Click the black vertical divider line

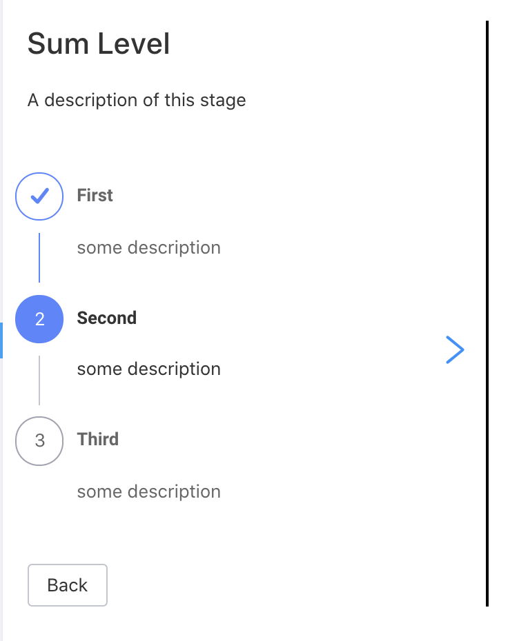[487, 314]
